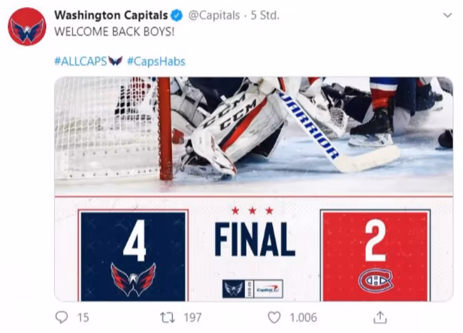
Task: Click the 5 Std. timestamp
Action: [x=265, y=15]
